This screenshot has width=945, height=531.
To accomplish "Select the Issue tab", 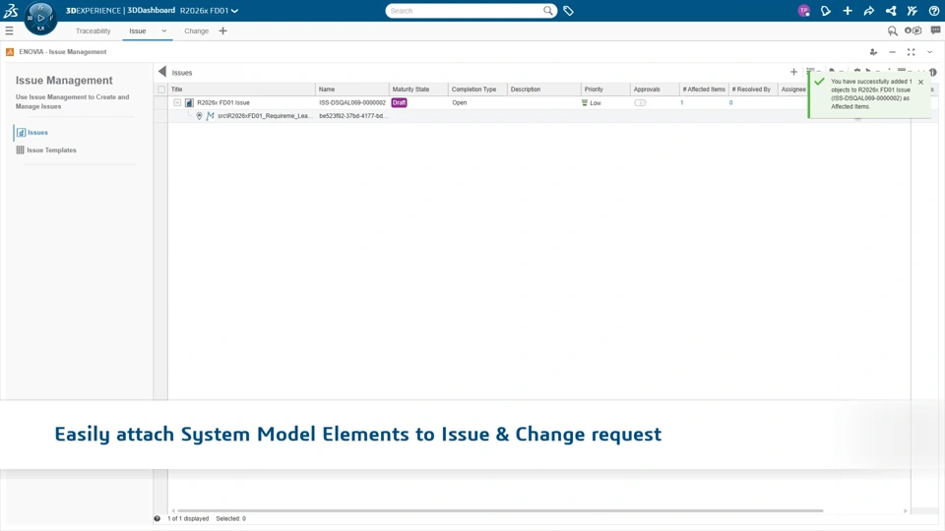I will coord(138,30).
